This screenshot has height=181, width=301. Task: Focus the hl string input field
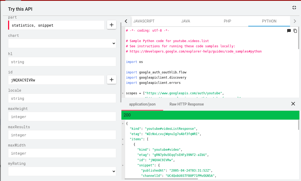62,62
